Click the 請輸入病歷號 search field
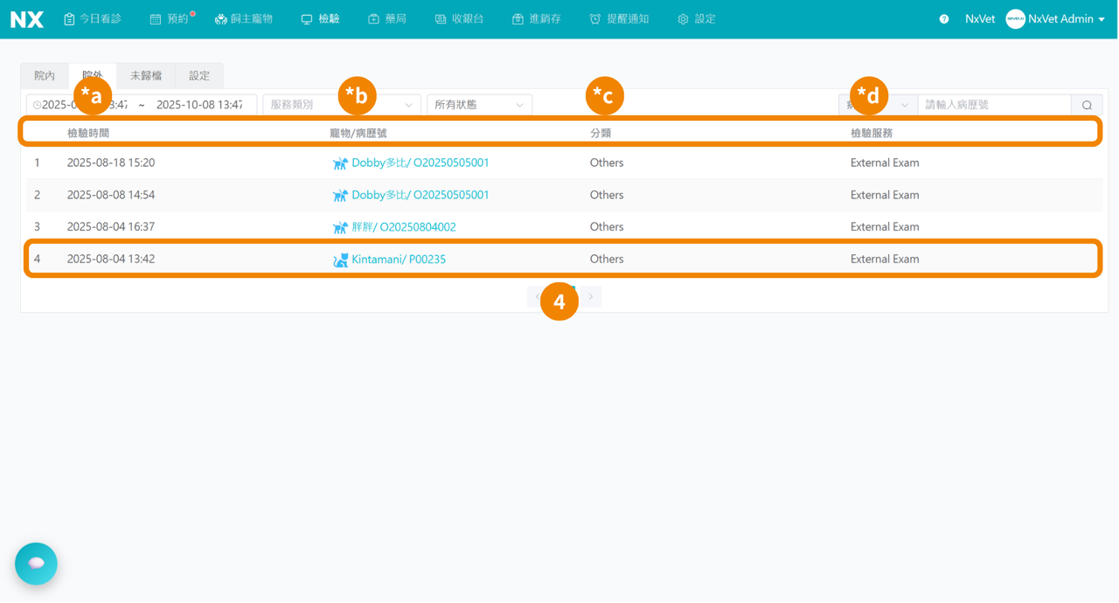This screenshot has width=1119, height=603. pos(994,105)
